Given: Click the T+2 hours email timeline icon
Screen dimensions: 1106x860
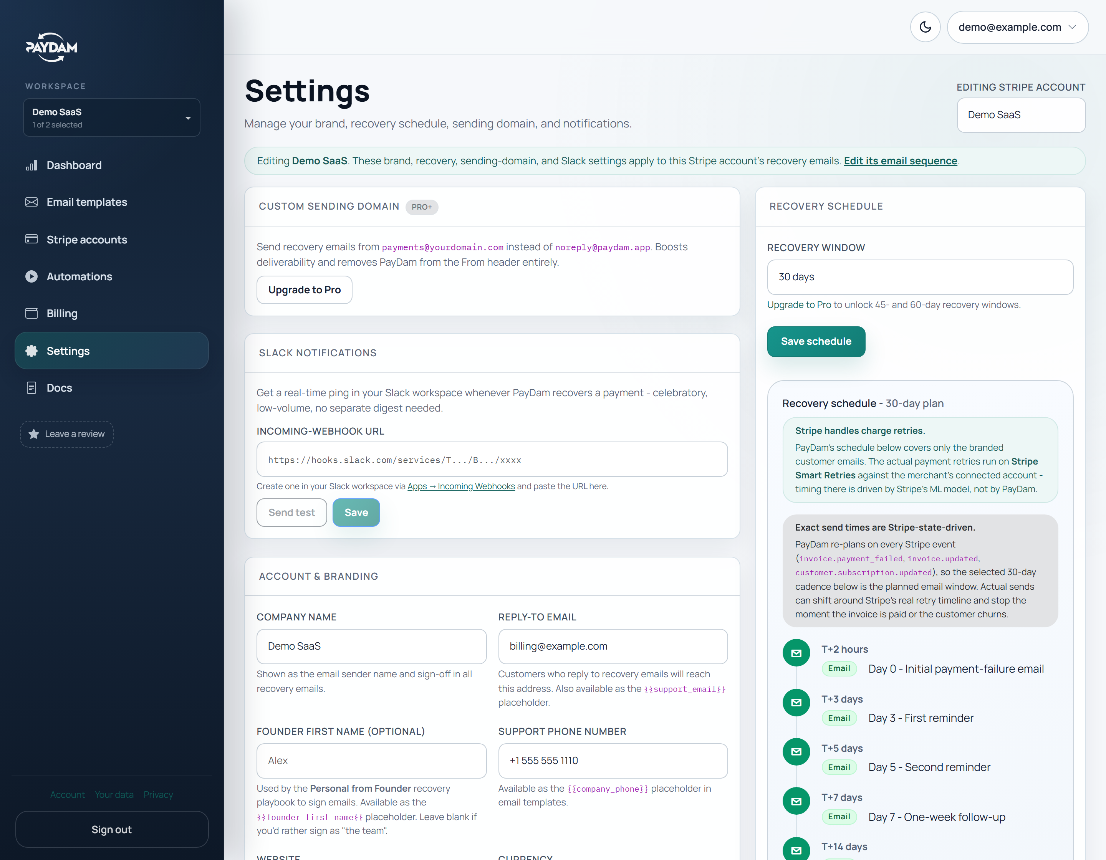Looking at the screenshot, I should [796, 653].
